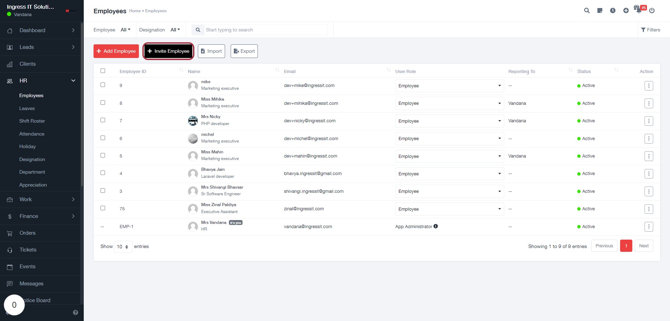Click the plus circle quick-add icon
The image size is (670, 321).
pyautogui.click(x=626, y=10)
